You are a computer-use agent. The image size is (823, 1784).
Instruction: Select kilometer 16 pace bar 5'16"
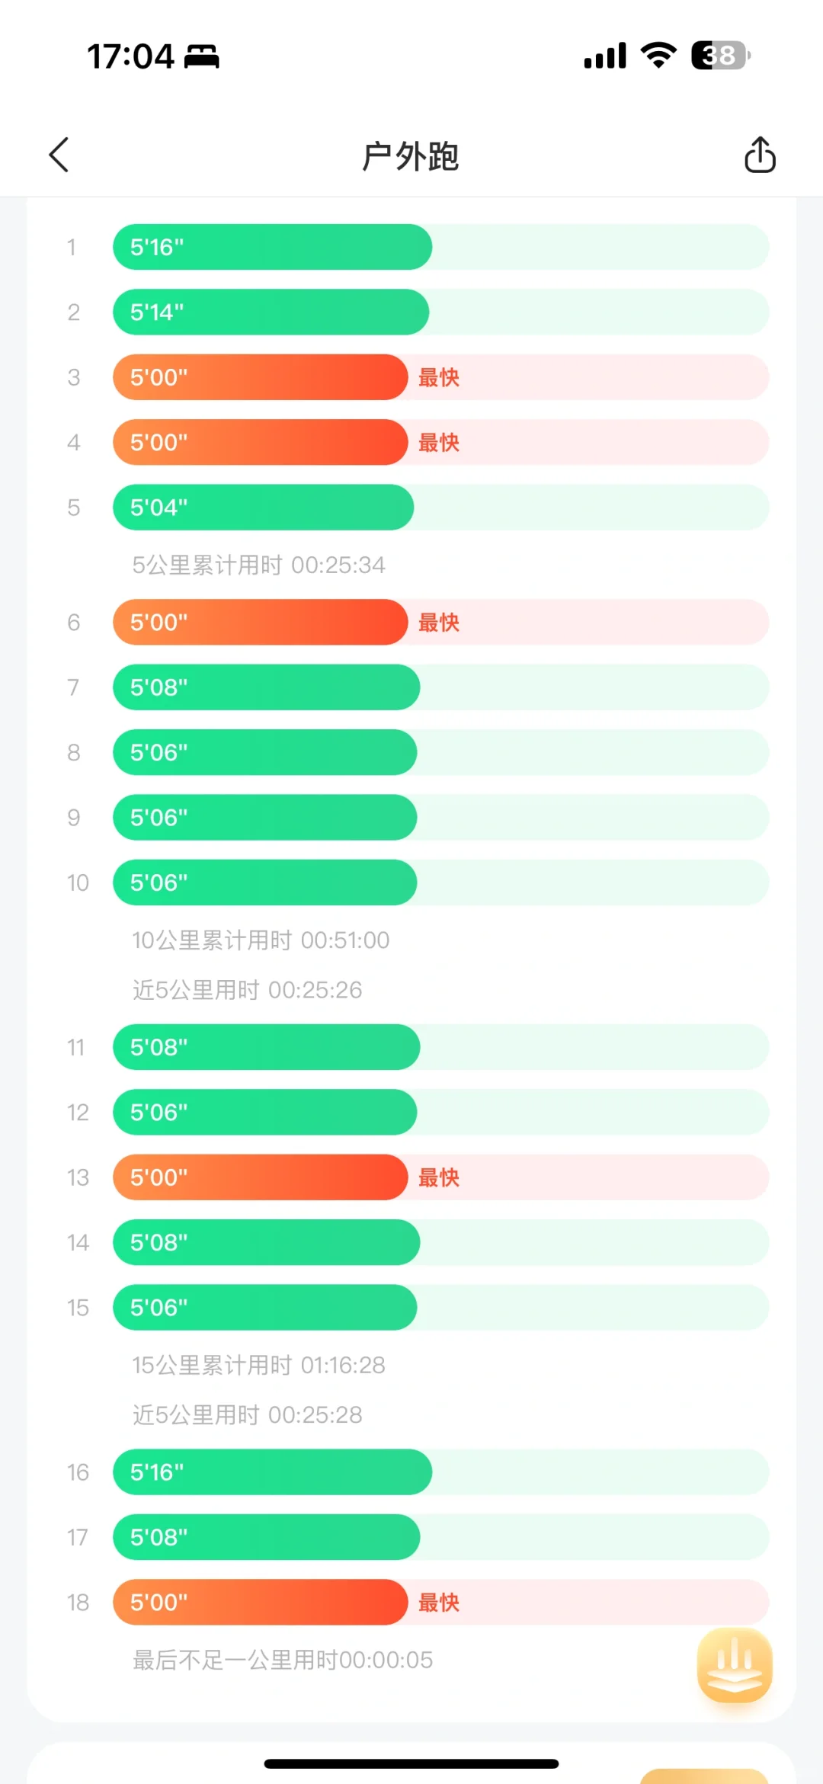(272, 1472)
